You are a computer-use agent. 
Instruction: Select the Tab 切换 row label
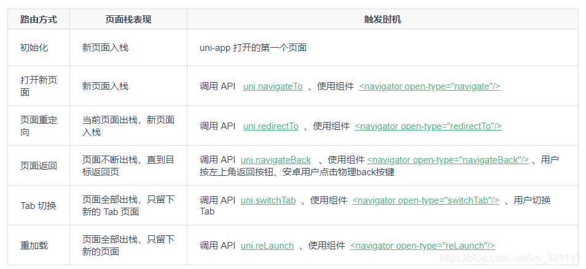pyautogui.click(x=38, y=206)
